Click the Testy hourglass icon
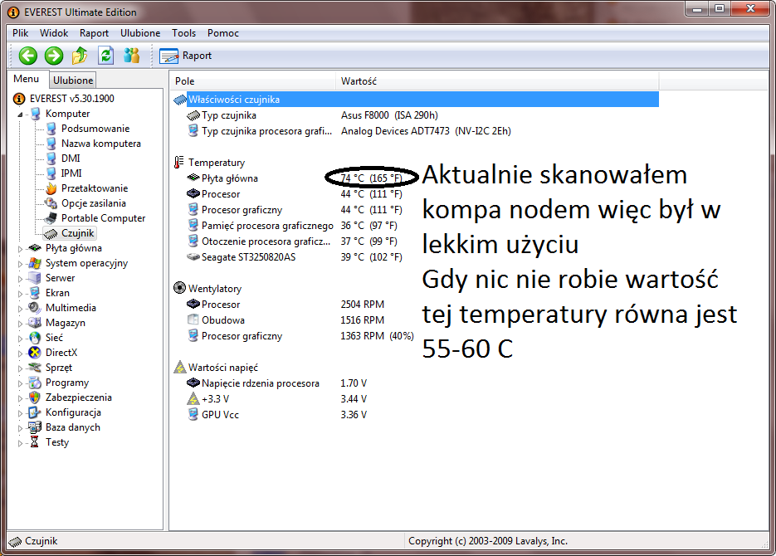The height and width of the screenshot is (556, 776). point(35,442)
